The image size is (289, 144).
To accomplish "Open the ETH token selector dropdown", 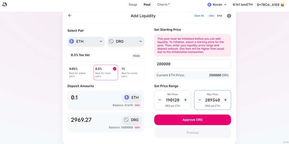I will click(x=86, y=41).
